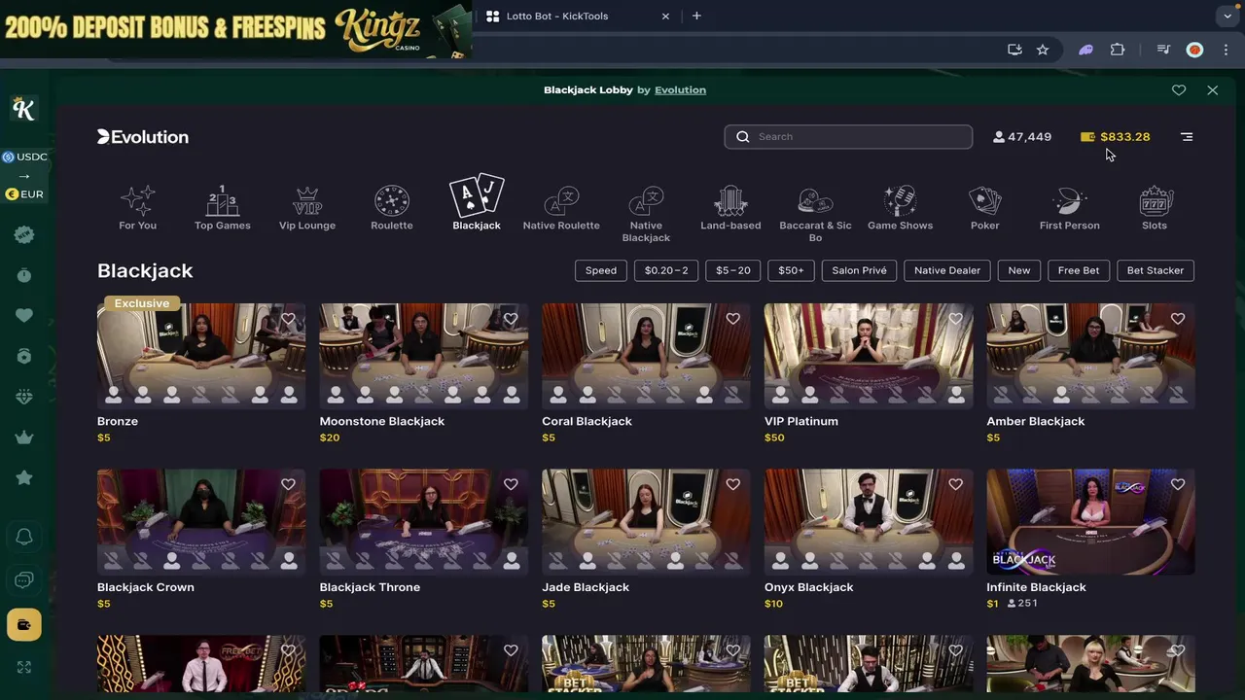Image resolution: width=1245 pixels, height=700 pixels.
Task: Open the Chrome media controls icon
Action: coord(1163,50)
